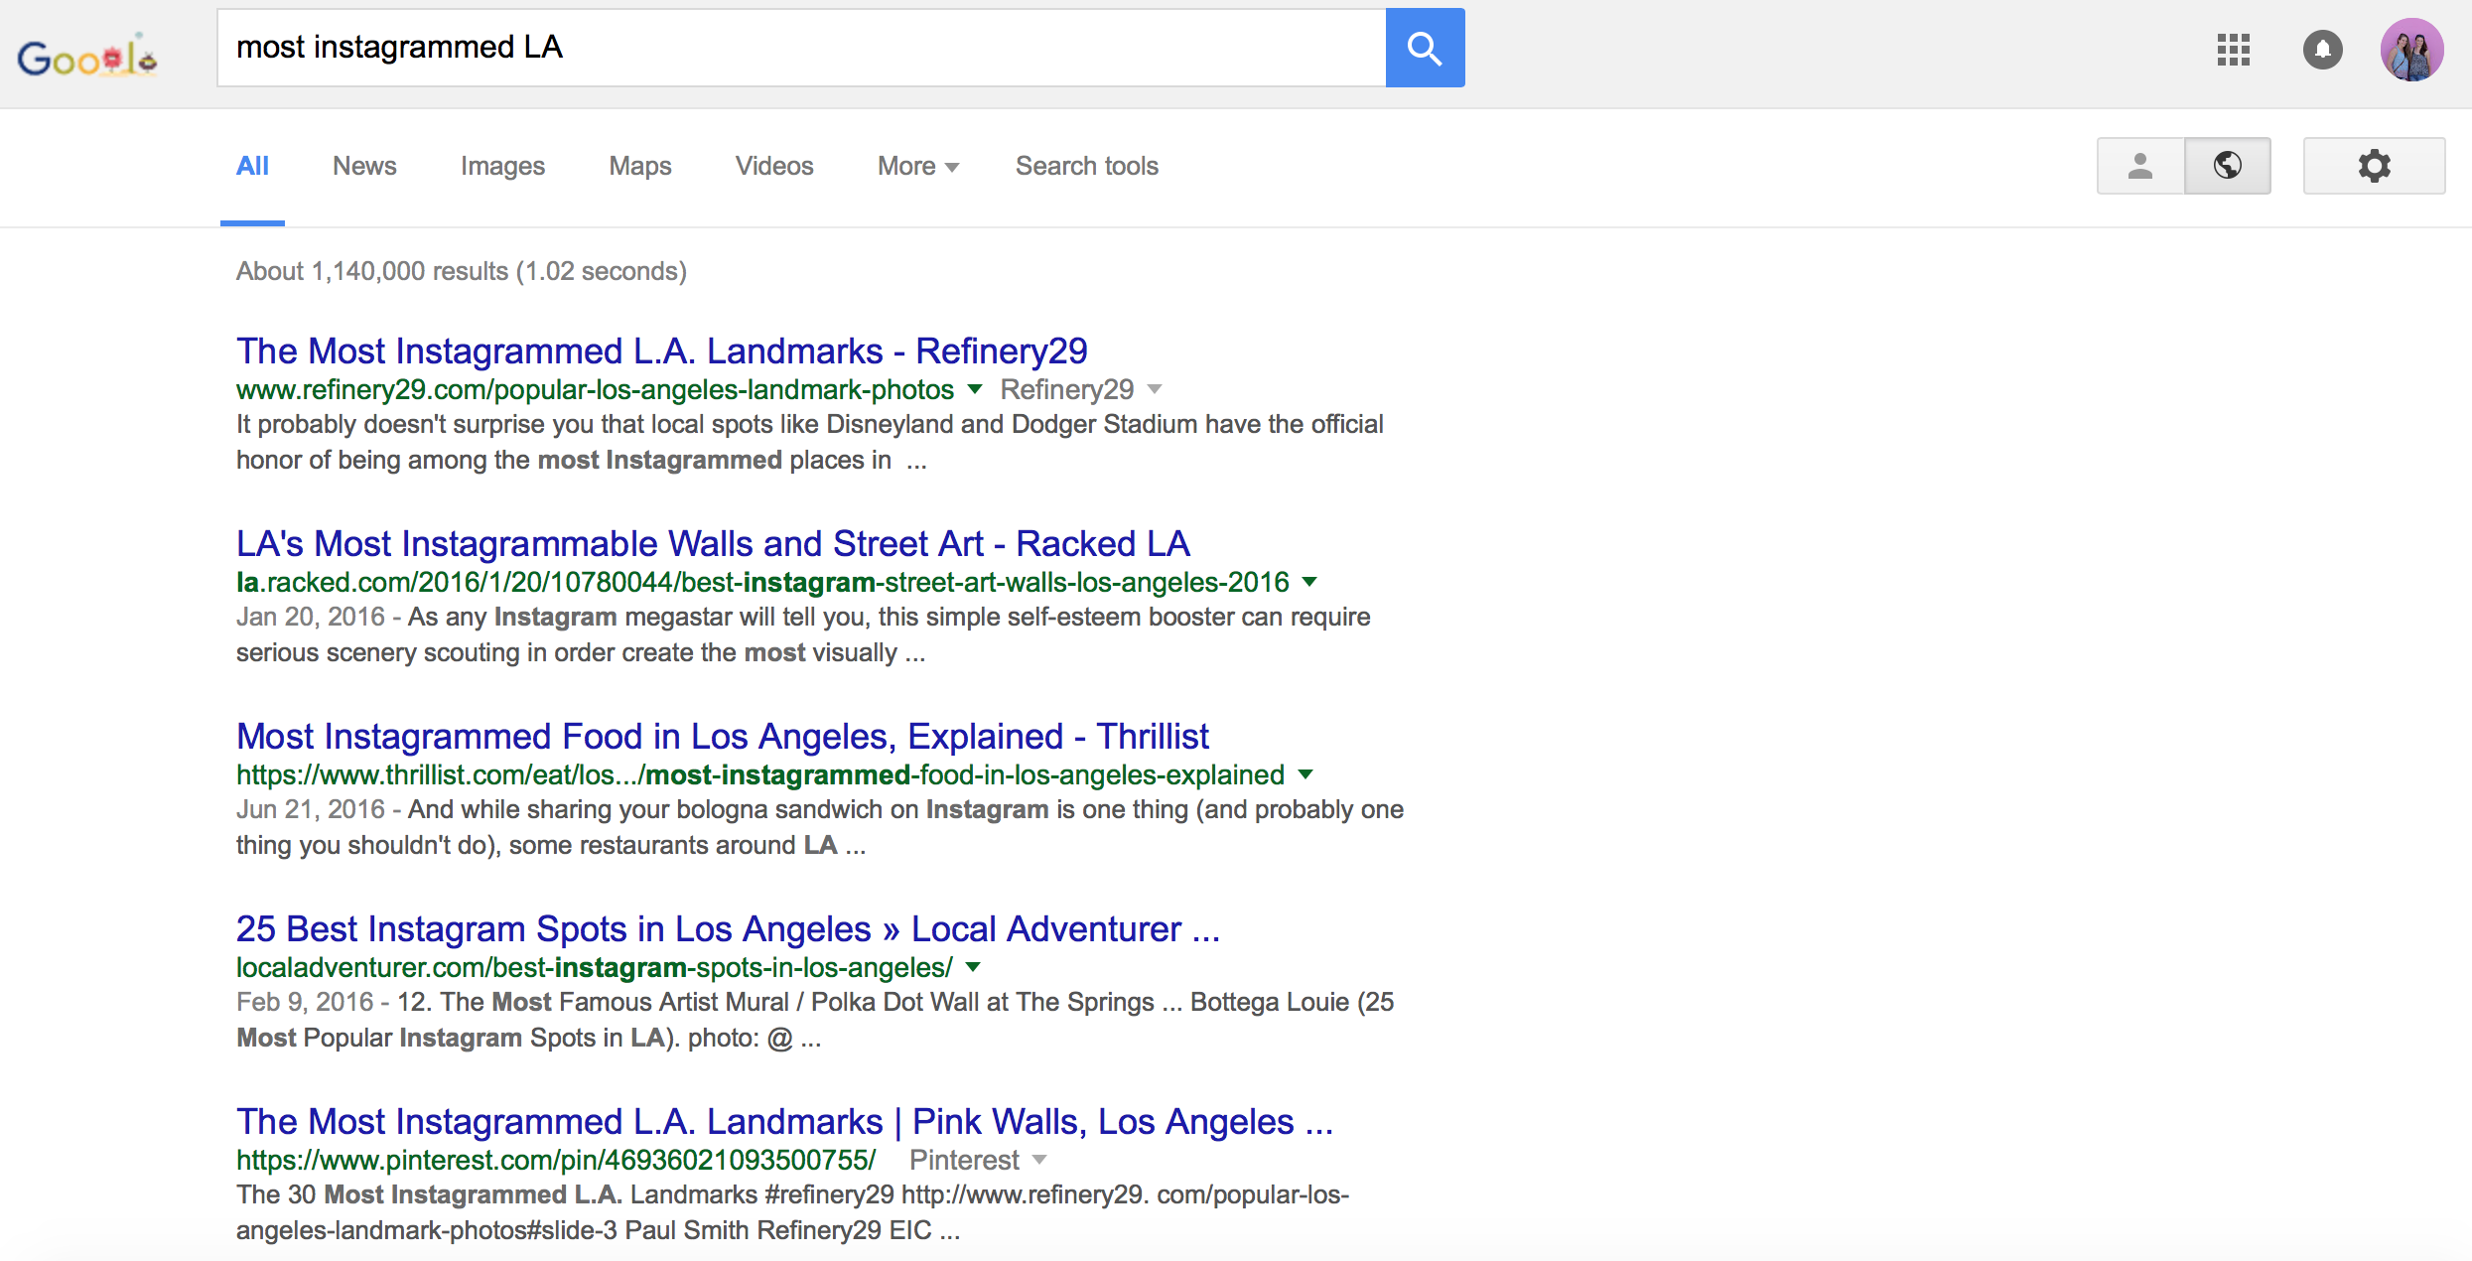The image size is (2472, 1261).
Task: Switch to global results globe icon
Action: pos(2227,166)
